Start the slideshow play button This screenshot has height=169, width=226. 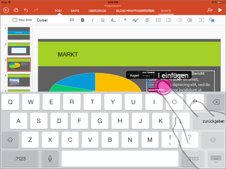pos(220,10)
